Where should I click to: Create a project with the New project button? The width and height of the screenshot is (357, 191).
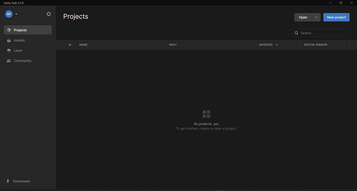(336, 17)
